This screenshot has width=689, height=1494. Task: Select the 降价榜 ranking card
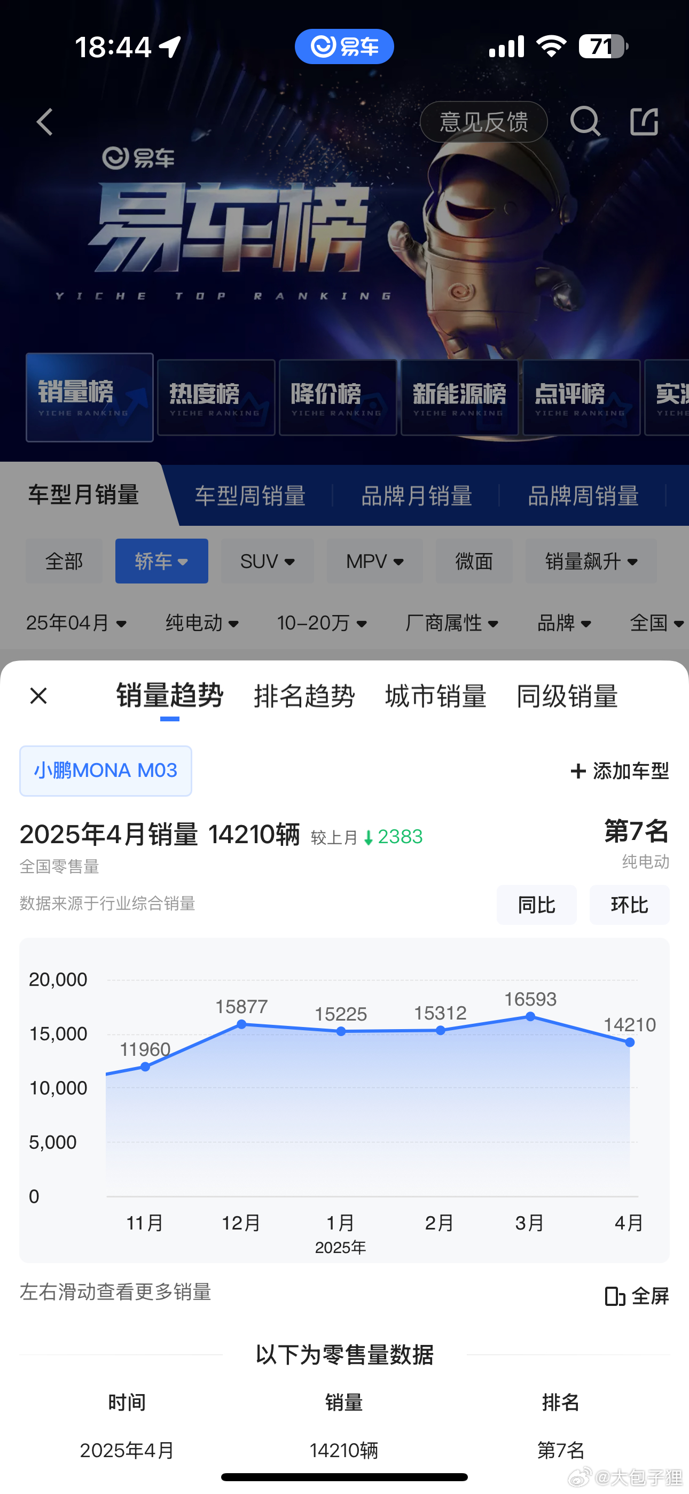click(x=338, y=398)
